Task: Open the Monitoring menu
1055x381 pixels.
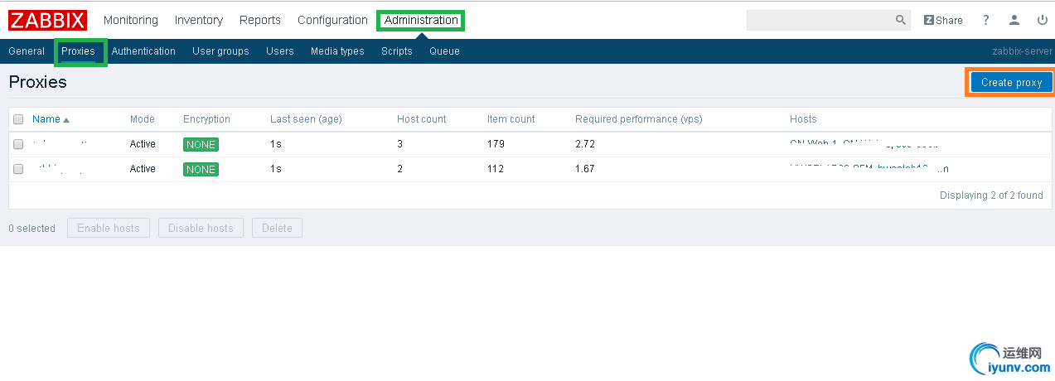Action: [x=131, y=20]
